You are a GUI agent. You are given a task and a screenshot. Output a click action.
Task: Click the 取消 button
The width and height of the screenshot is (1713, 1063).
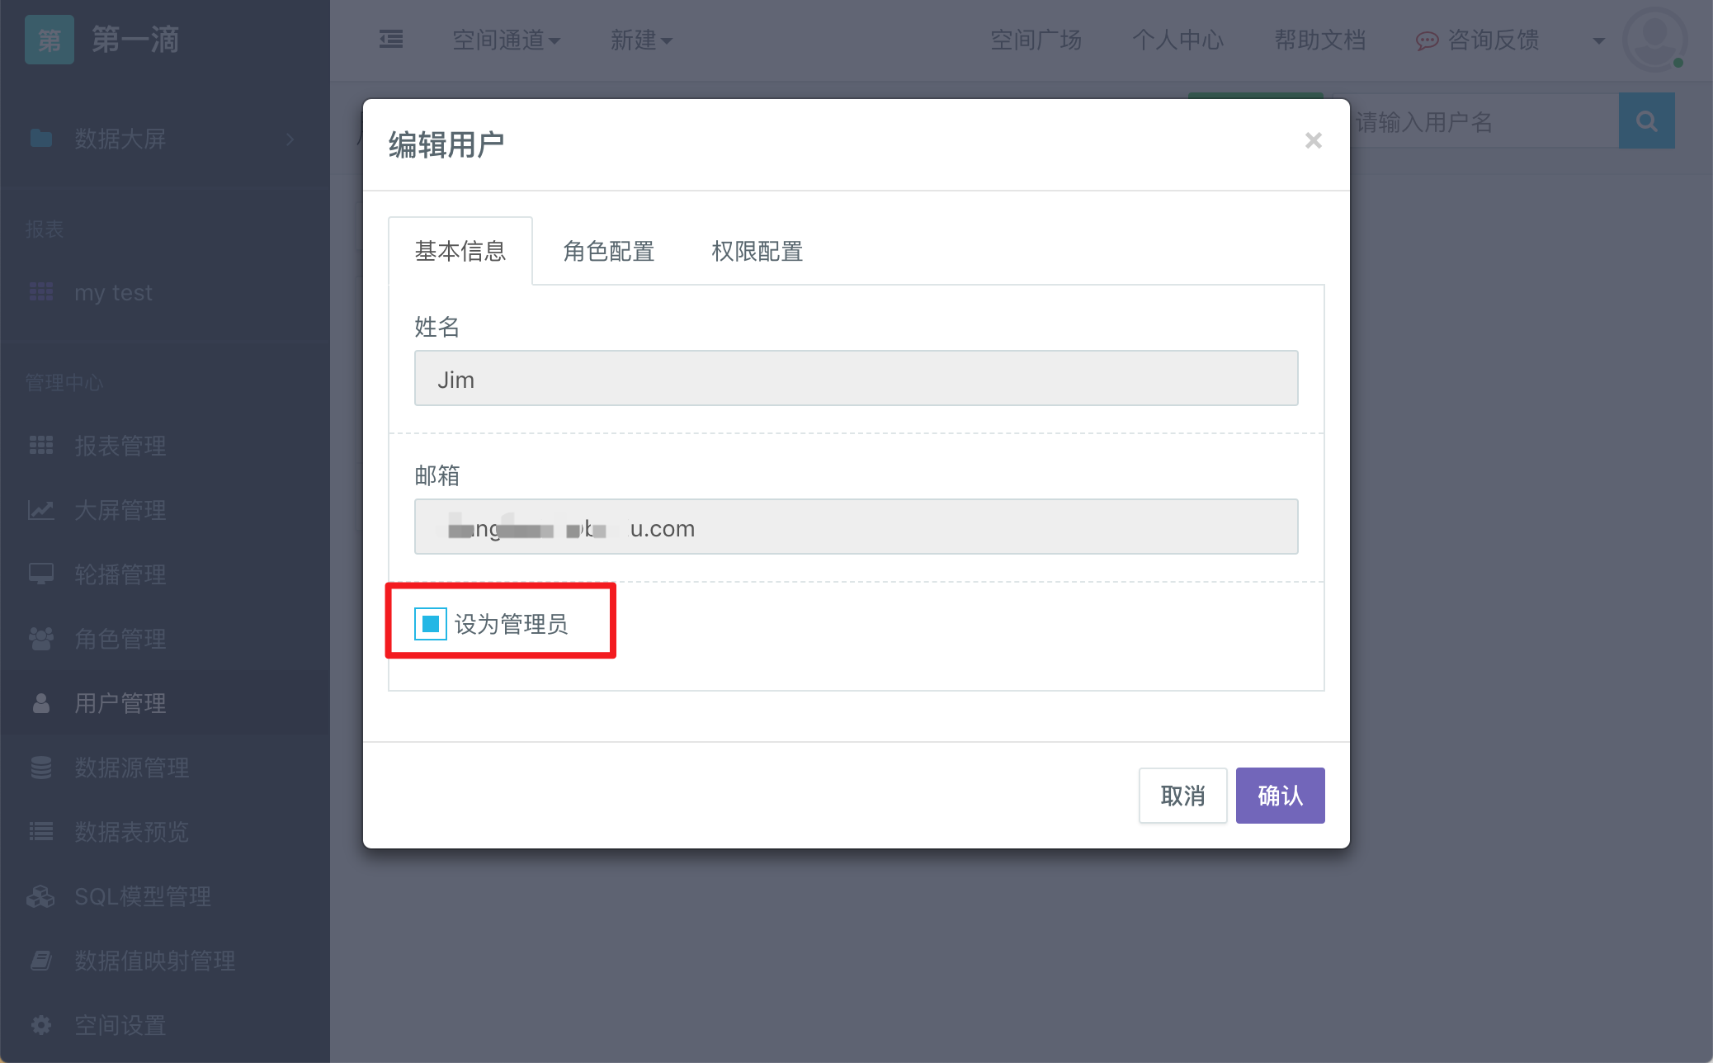[1183, 796]
